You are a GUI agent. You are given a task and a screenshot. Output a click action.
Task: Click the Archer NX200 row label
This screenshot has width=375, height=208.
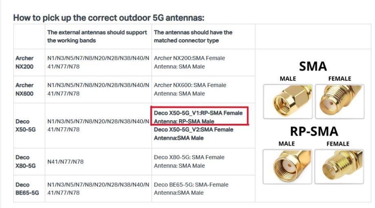(24, 62)
